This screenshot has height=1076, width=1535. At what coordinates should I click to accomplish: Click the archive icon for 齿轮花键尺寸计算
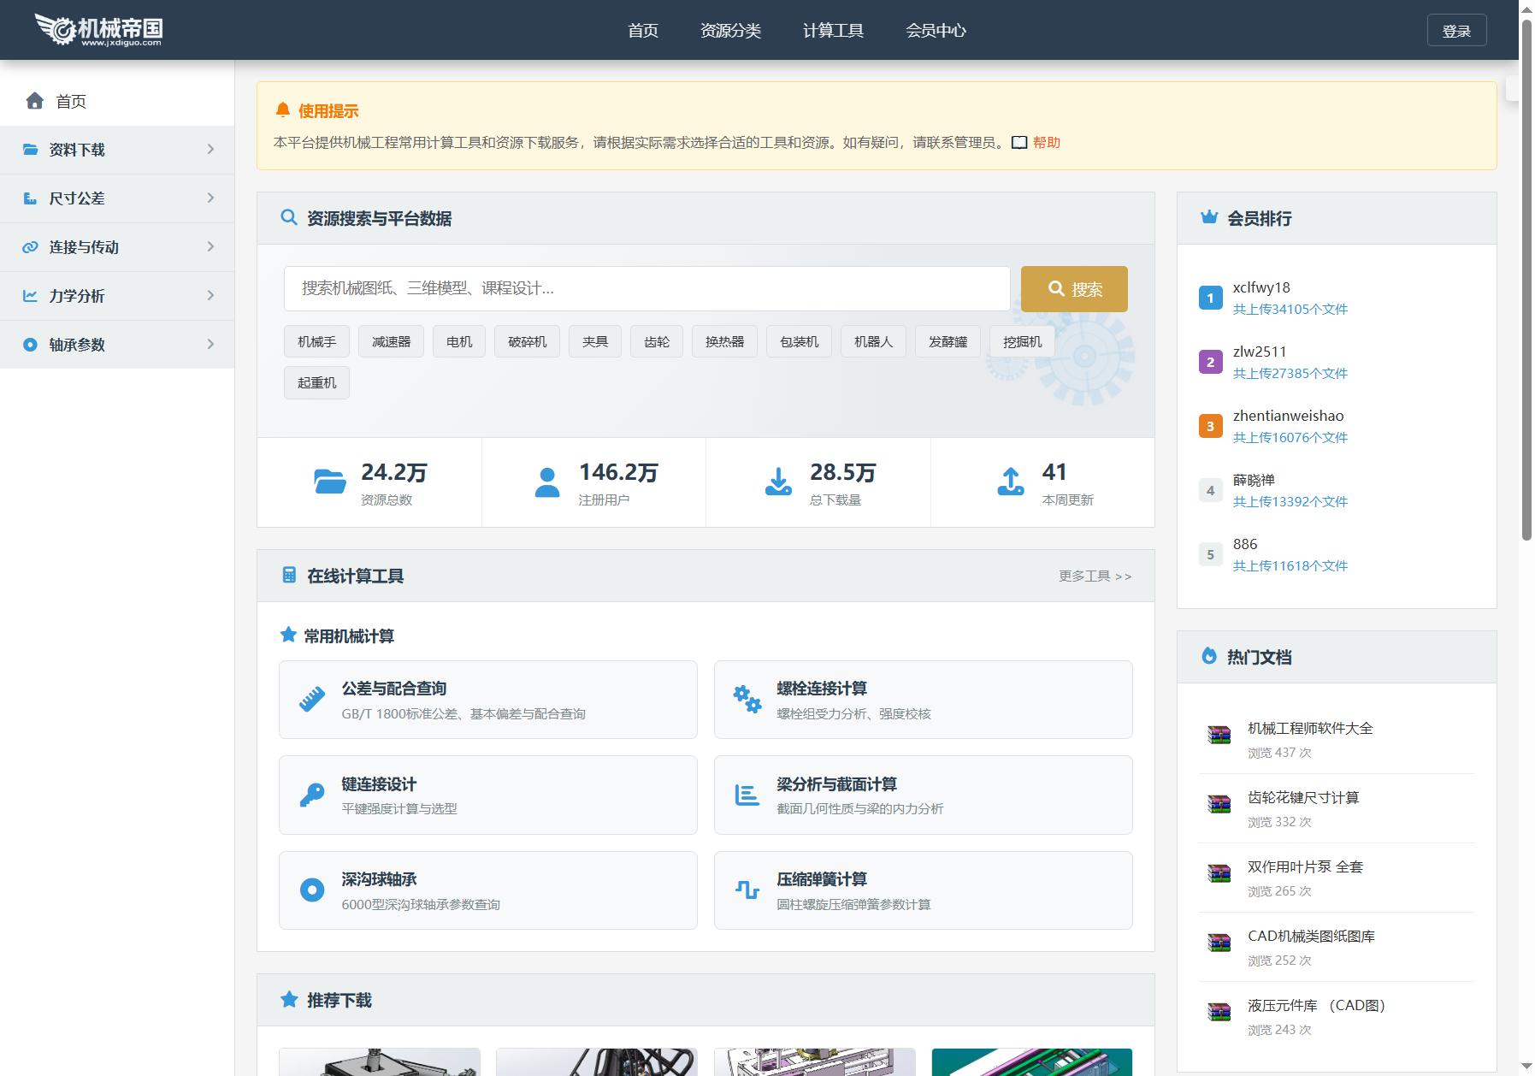pyautogui.click(x=1219, y=803)
